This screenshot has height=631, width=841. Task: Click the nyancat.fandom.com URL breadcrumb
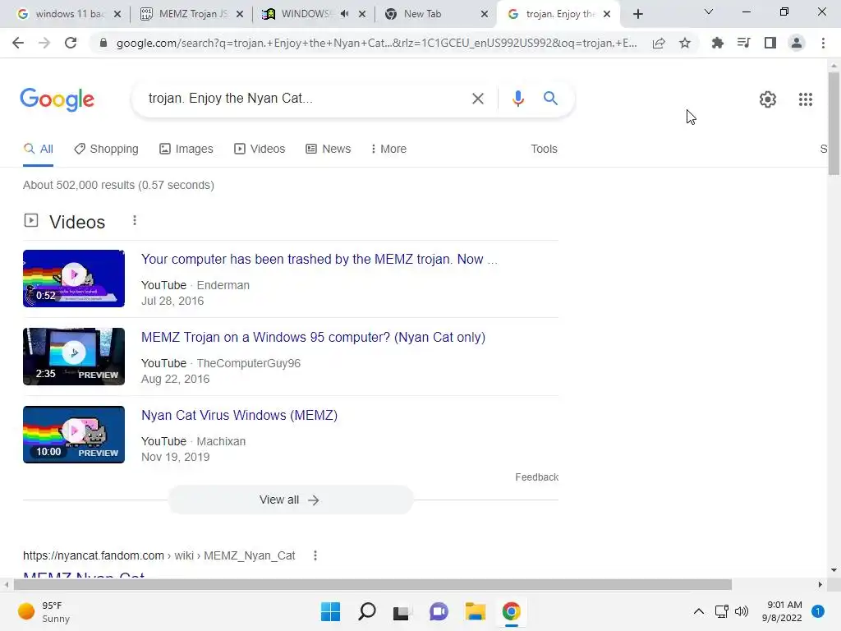[x=159, y=556]
